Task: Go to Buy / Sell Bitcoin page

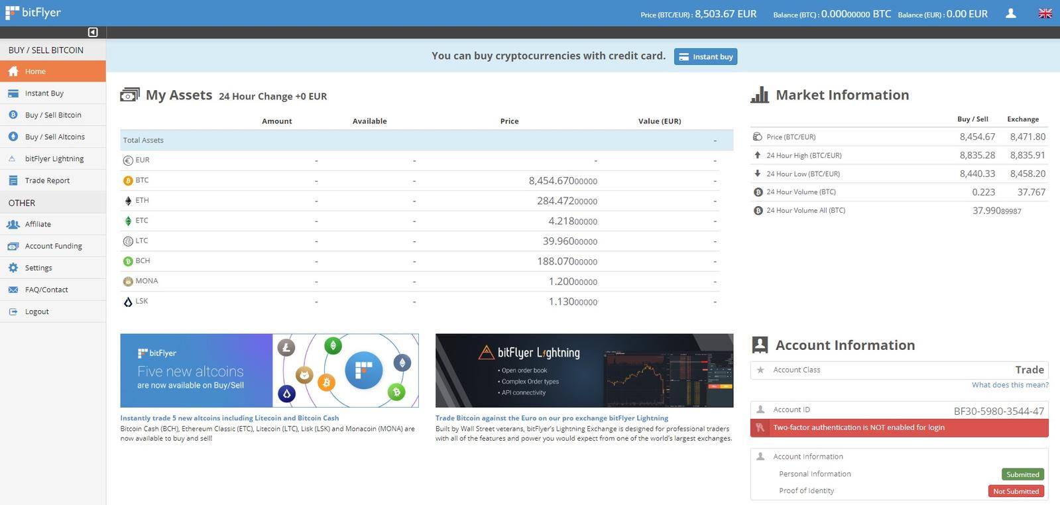Action: coord(53,115)
